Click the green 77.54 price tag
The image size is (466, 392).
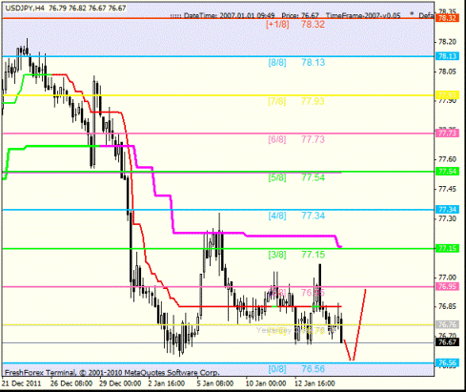click(x=447, y=172)
